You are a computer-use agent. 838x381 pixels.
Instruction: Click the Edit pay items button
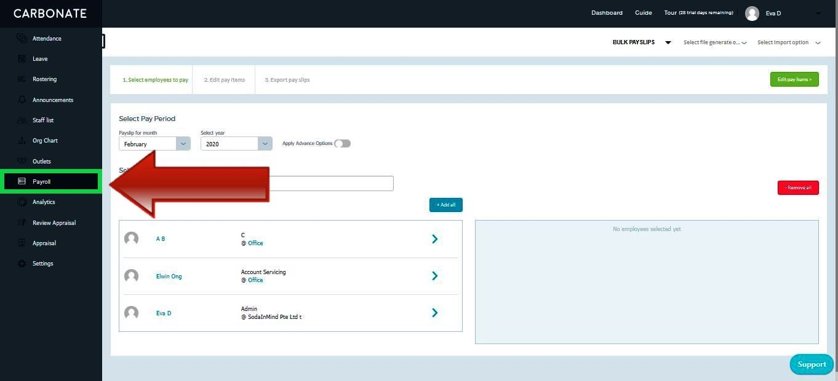coord(794,79)
